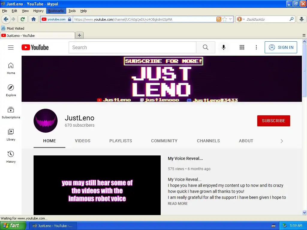Open the Bookmarks menu

click(x=56, y=11)
